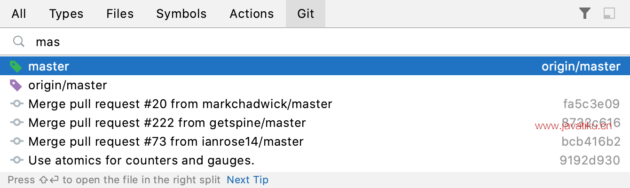This screenshot has height=188, width=630.
Task: Click commit icon for pull request #20
Action: point(16,104)
